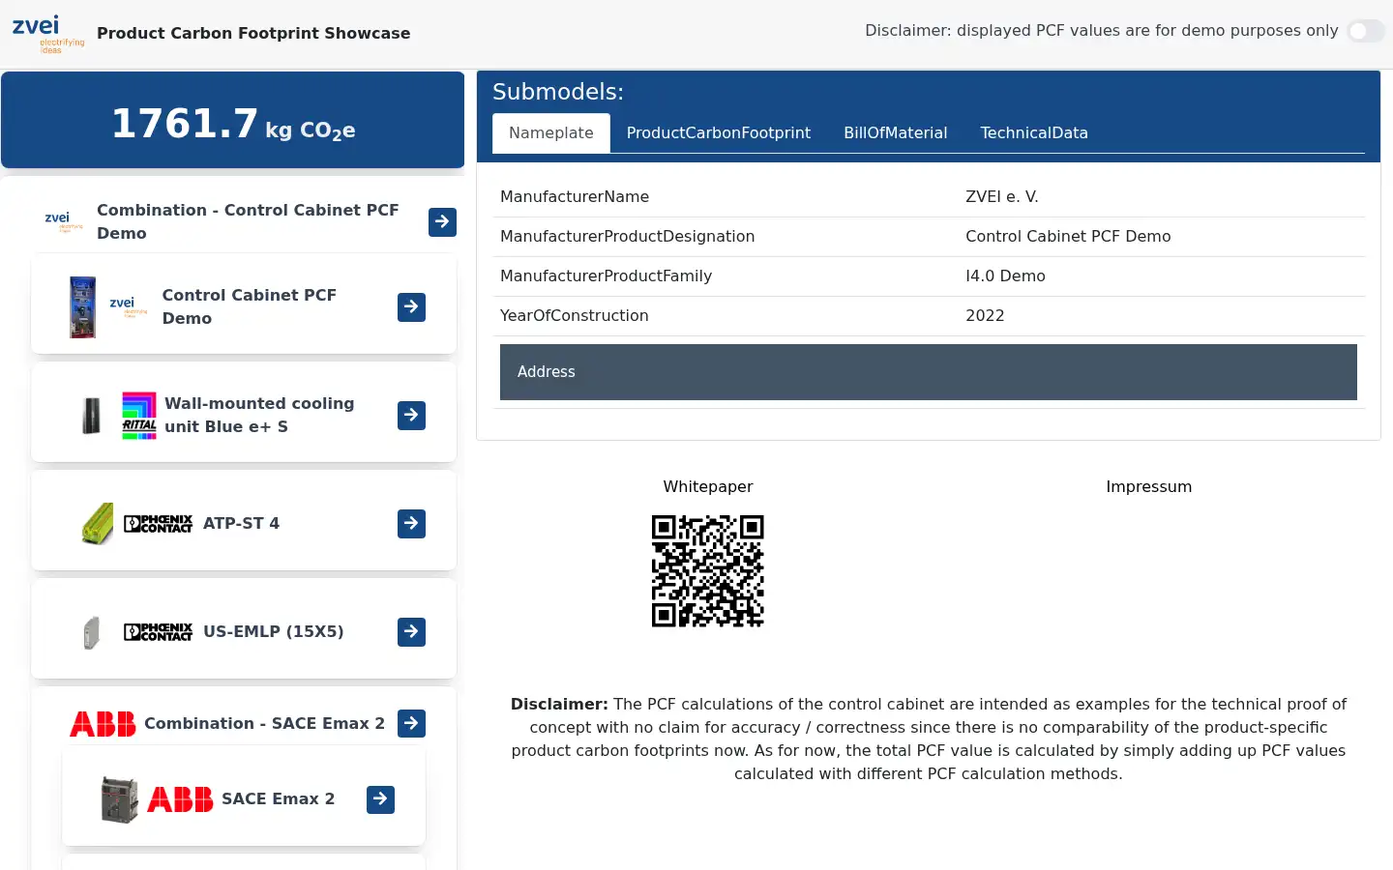1393x870 pixels.
Task: Click the ManufacturerProductFamily label
Action: 607,276
